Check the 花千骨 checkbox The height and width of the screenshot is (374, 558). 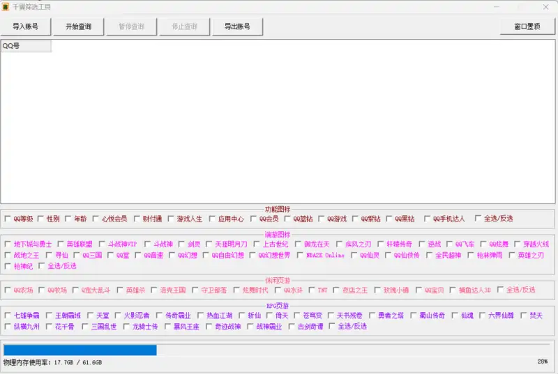coord(49,326)
